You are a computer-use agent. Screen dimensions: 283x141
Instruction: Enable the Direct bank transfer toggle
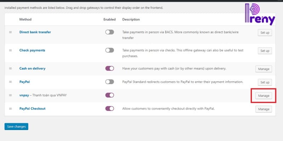(x=110, y=32)
